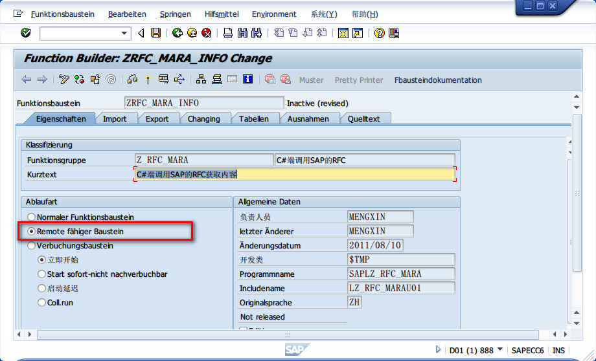Select Verbuchungsbaustein radio button
Screen dimensions: 596x361
[x=32, y=246]
